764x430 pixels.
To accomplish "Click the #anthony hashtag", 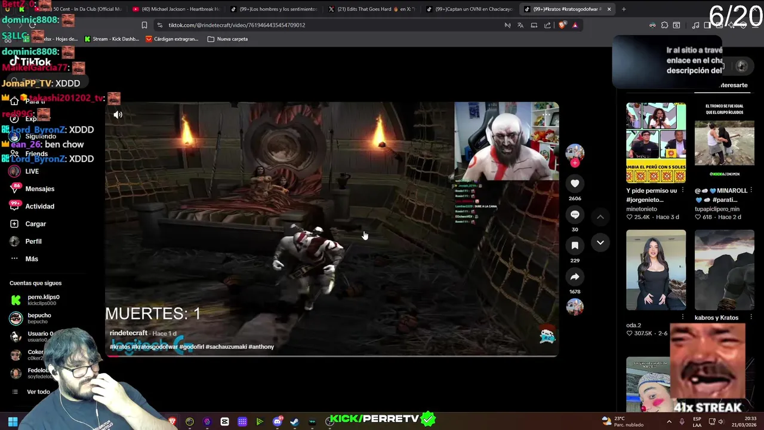I will pyautogui.click(x=261, y=347).
